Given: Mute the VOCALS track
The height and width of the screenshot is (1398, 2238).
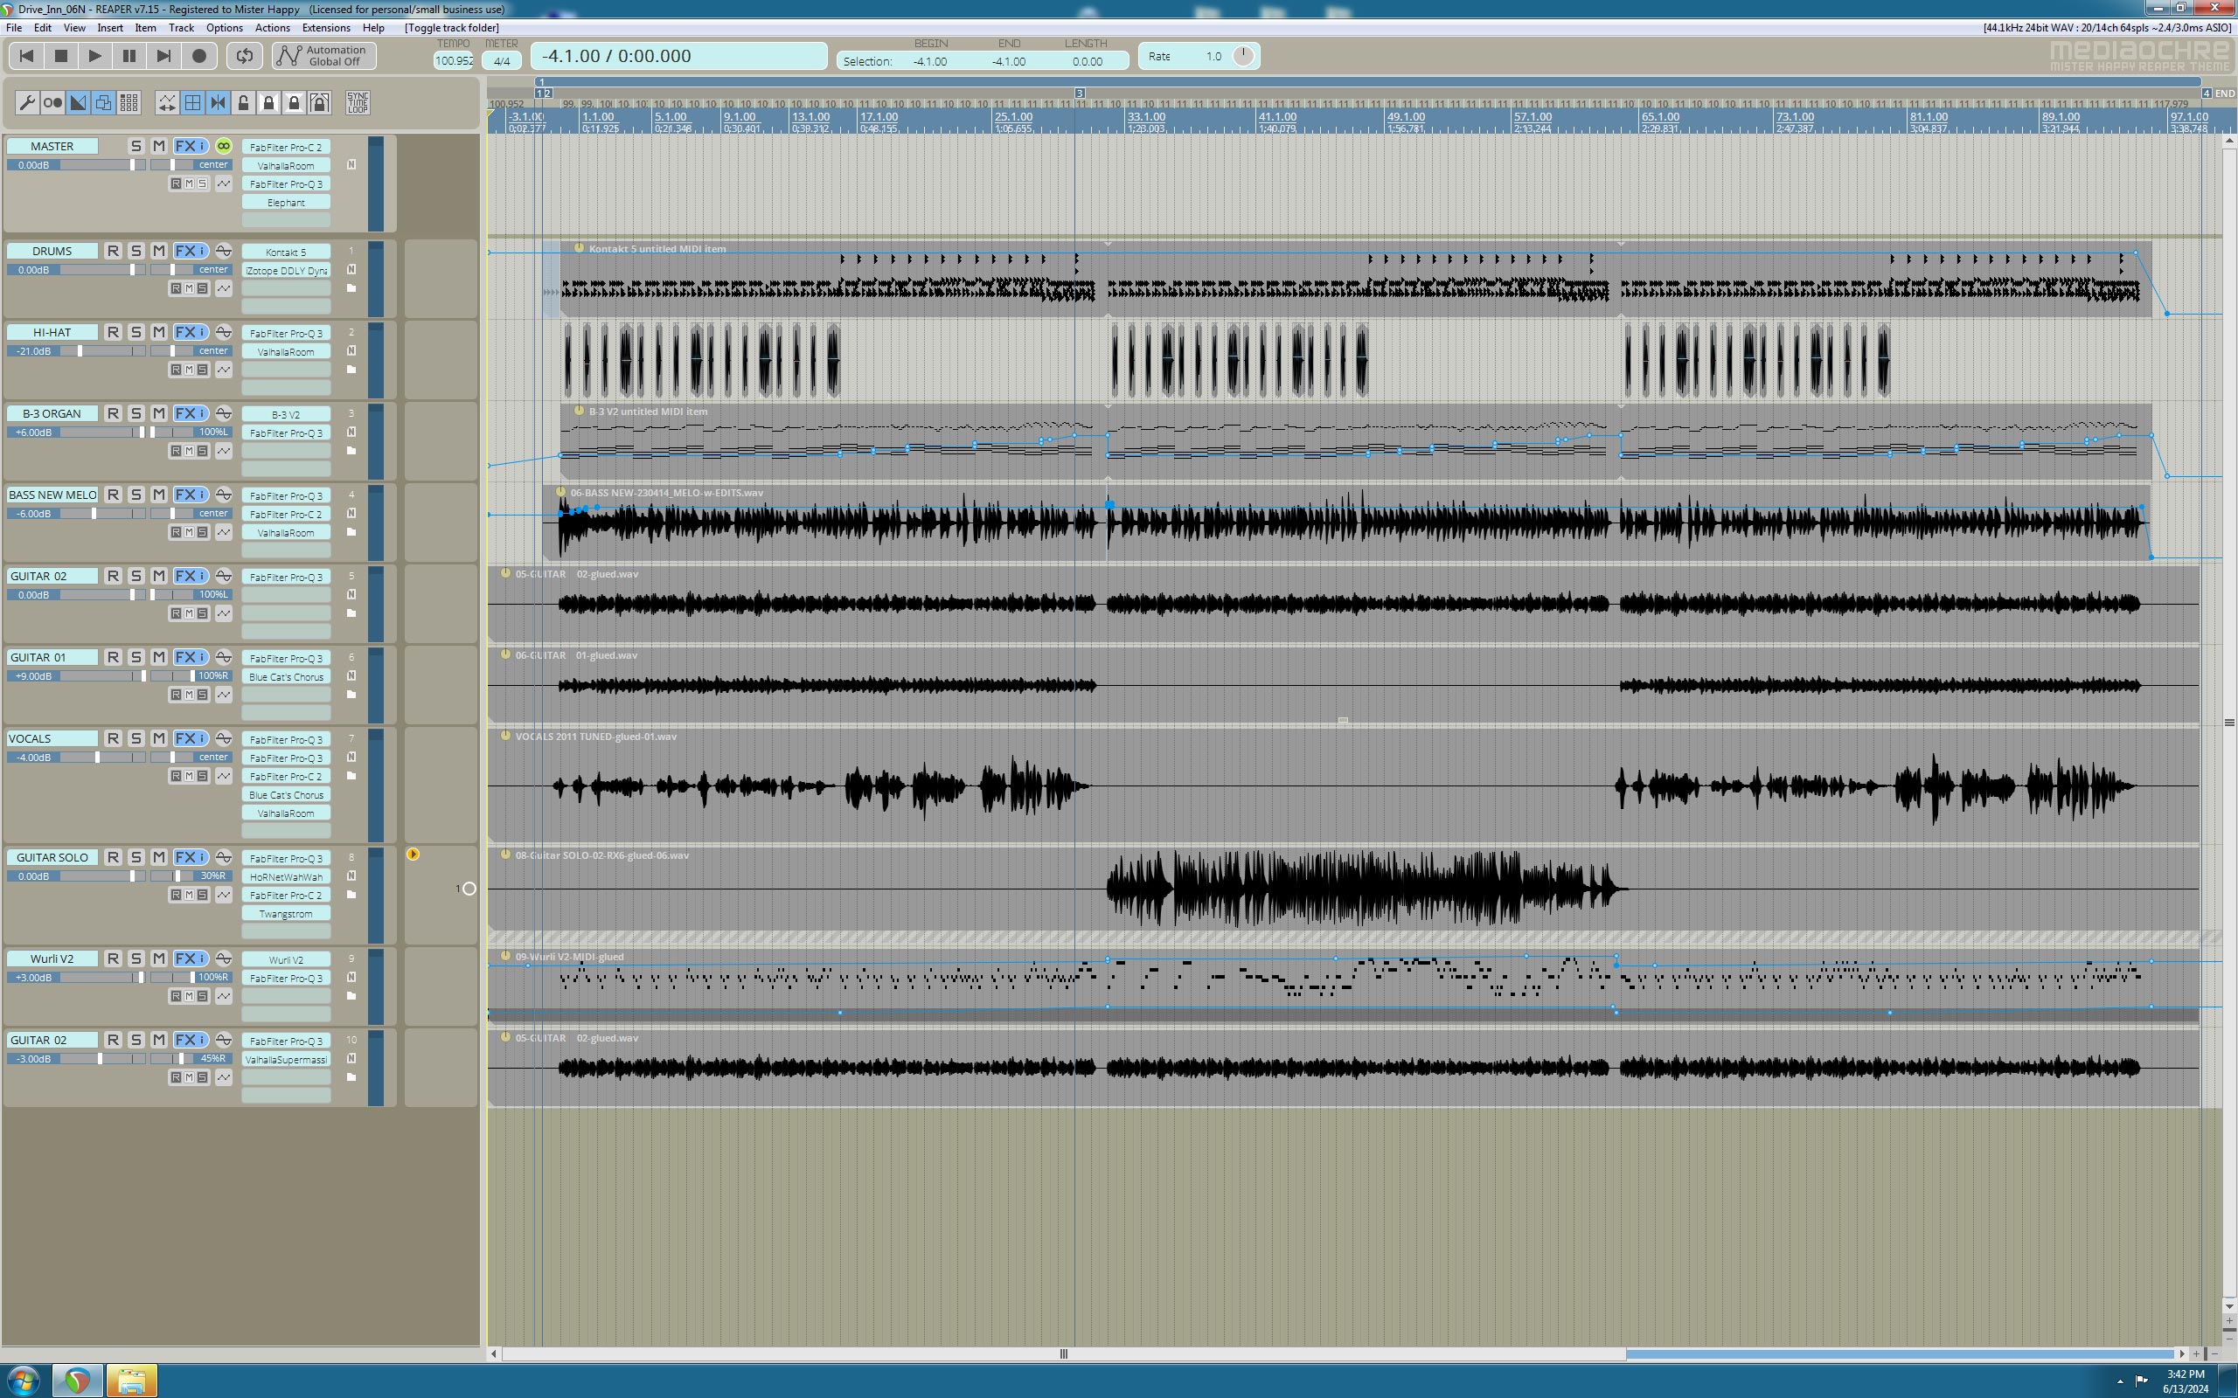Looking at the screenshot, I should tap(159, 739).
